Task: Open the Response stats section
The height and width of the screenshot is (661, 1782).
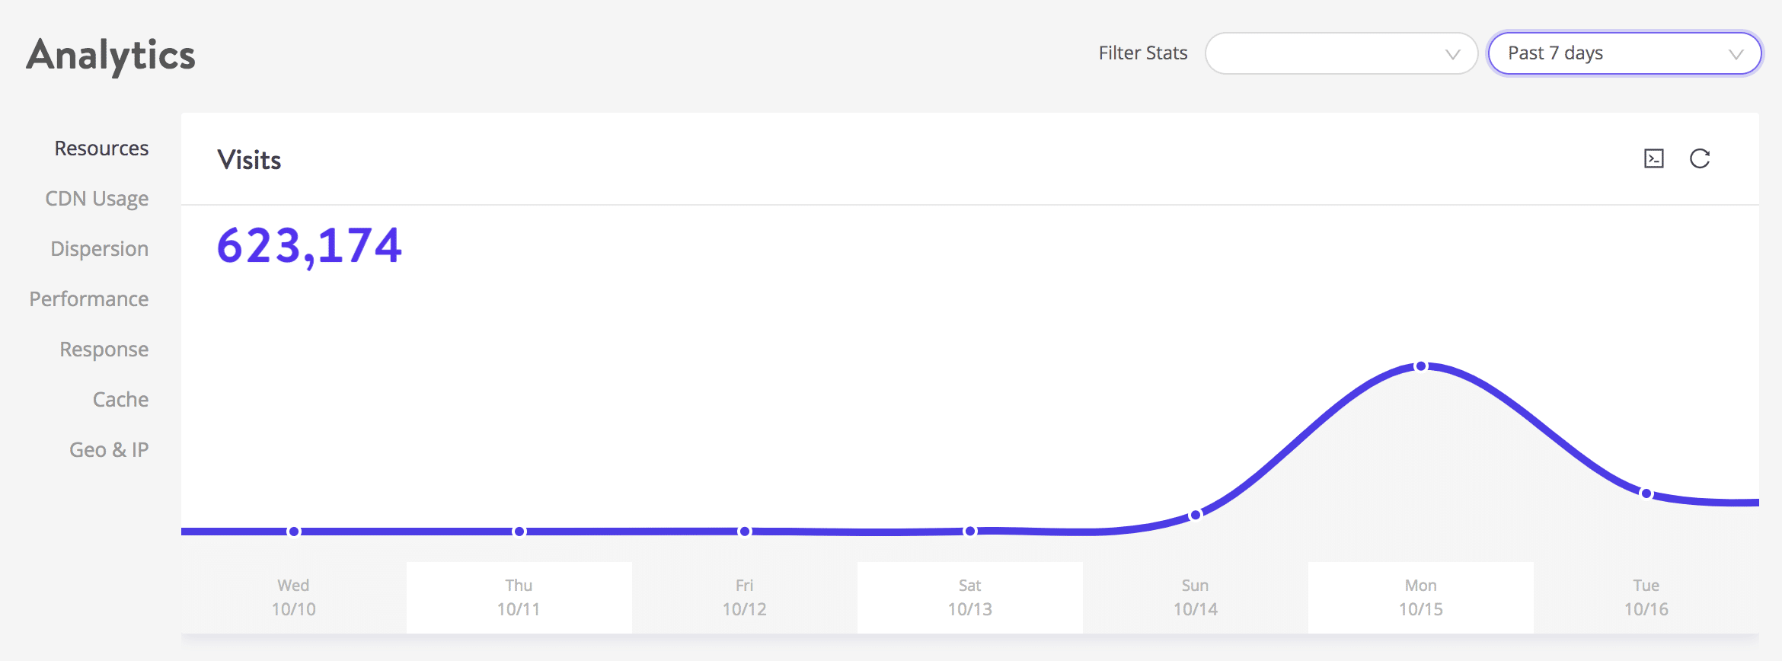Action: [104, 349]
